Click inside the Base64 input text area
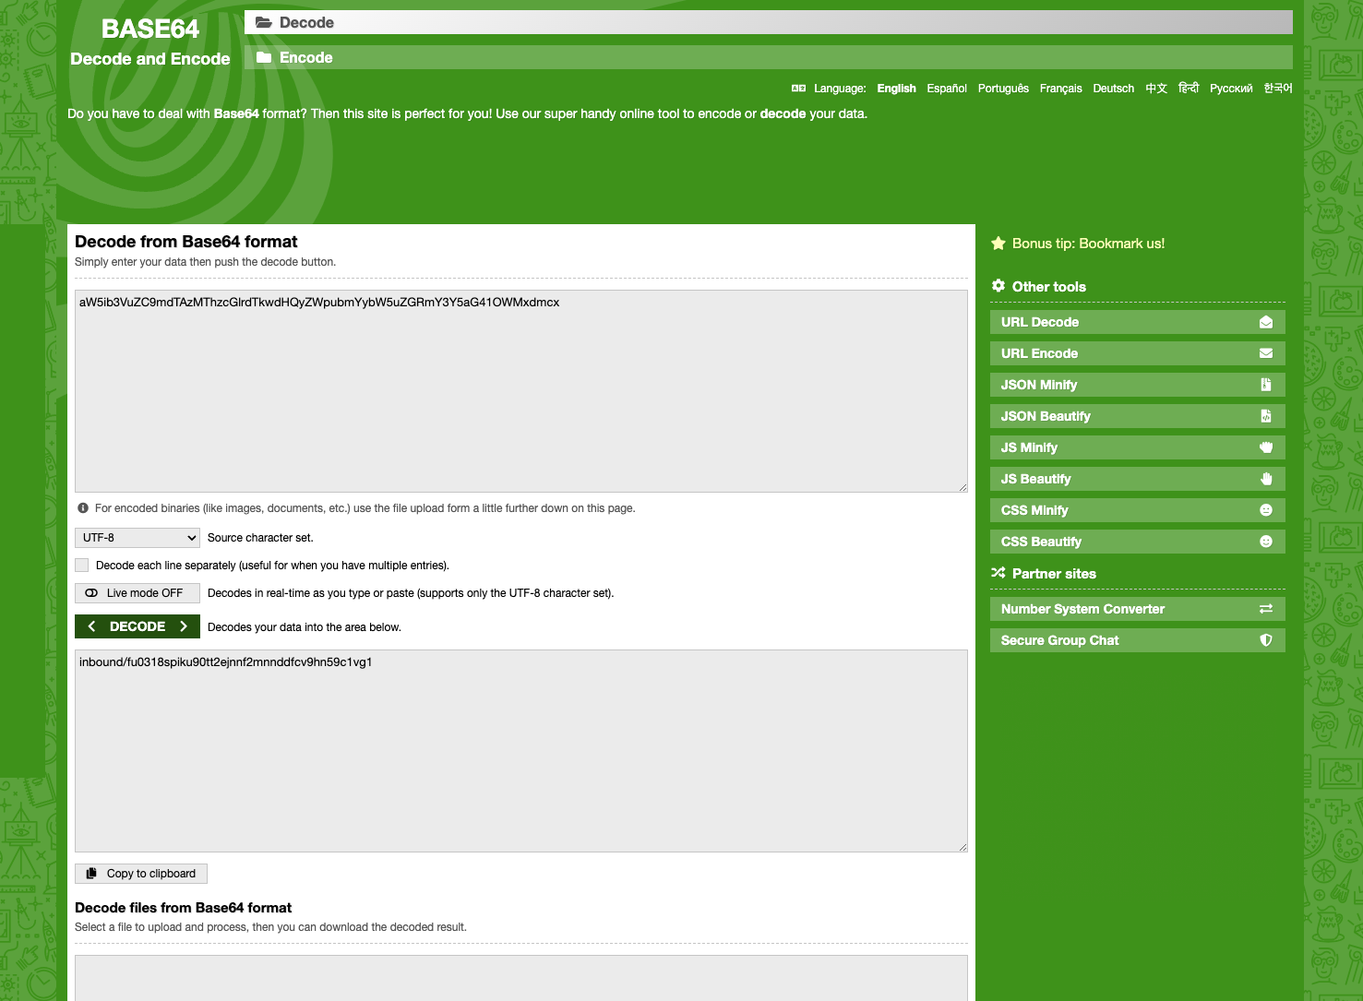 pyautogui.click(x=520, y=391)
